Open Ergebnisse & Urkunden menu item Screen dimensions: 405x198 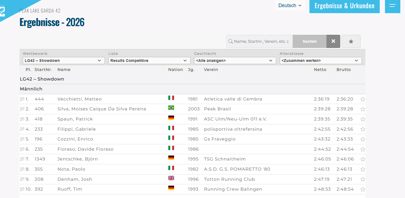[344, 6]
